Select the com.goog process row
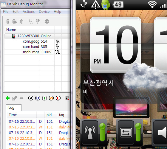The image size is (167, 149). (x=37, y=41)
